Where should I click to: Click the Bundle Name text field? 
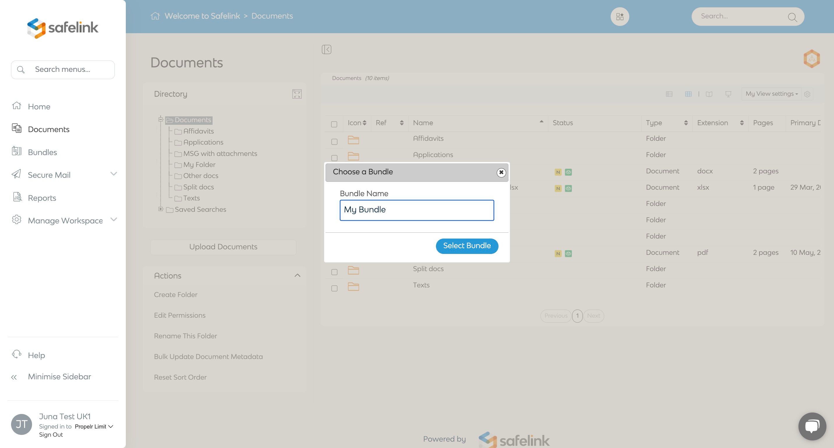[x=416, y=210]
